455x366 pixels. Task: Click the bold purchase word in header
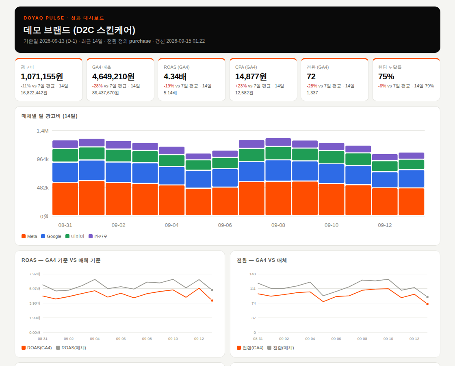140,41
